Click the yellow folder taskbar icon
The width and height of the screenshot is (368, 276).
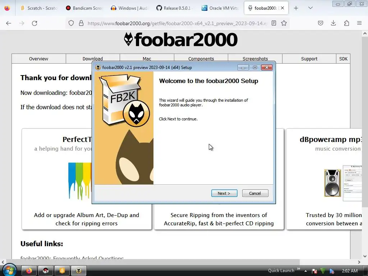(x=62, y=271)
